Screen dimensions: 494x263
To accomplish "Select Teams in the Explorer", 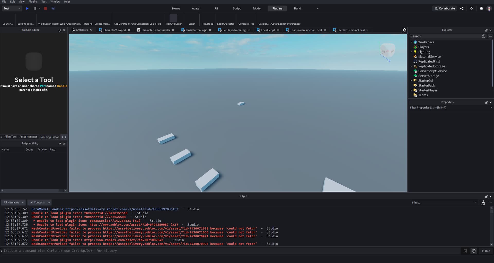I will (423, 95).
